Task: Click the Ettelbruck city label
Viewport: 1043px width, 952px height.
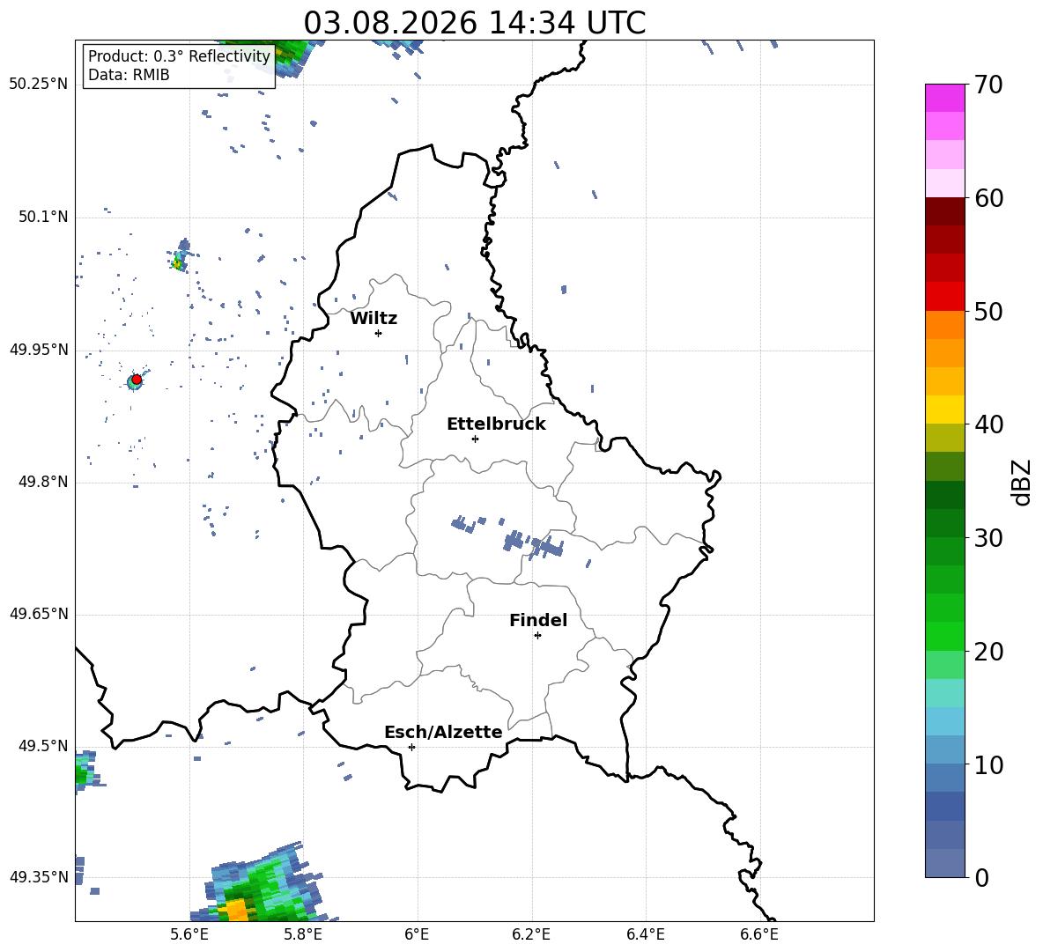Action: pyautogui.click(x=496, y=424)
